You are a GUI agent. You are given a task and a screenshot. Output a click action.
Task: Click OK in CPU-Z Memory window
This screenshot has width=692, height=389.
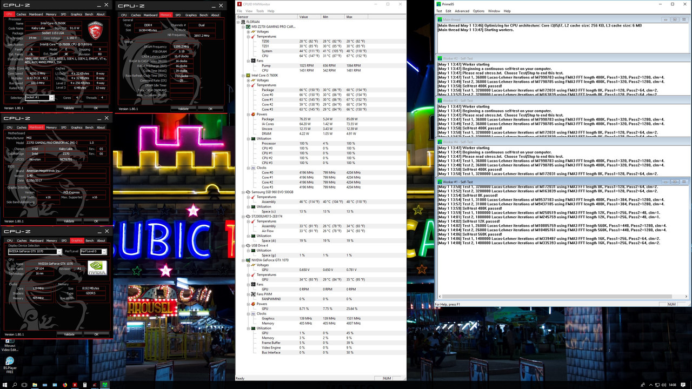click(x=210, y=109)
